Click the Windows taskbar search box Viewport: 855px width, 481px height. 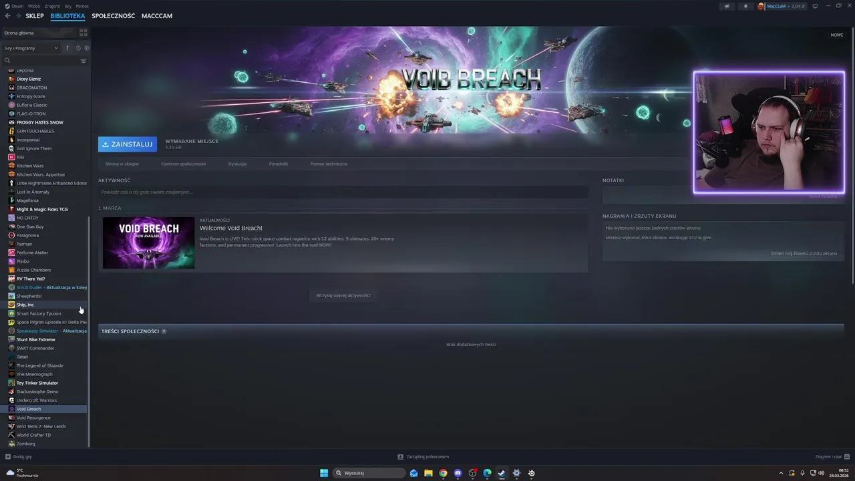pos(369,473)
